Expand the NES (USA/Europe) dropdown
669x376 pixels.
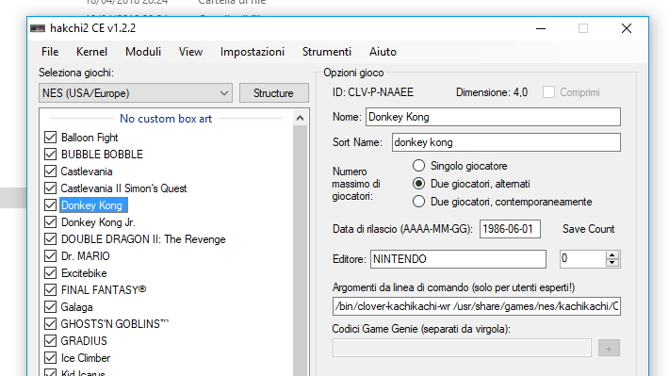click(136, 93)
